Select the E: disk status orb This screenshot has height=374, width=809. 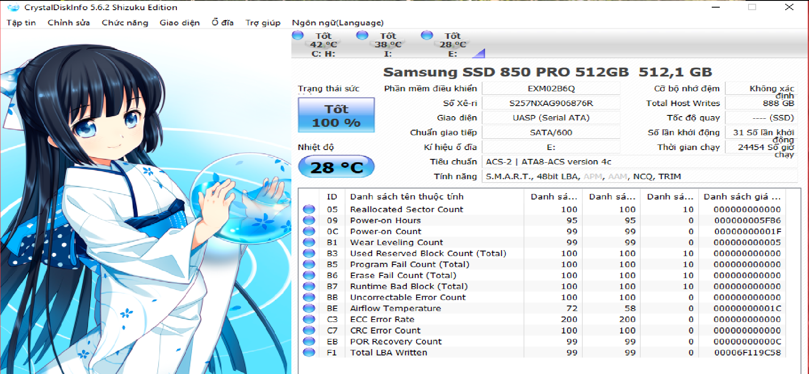coord(427,35)
